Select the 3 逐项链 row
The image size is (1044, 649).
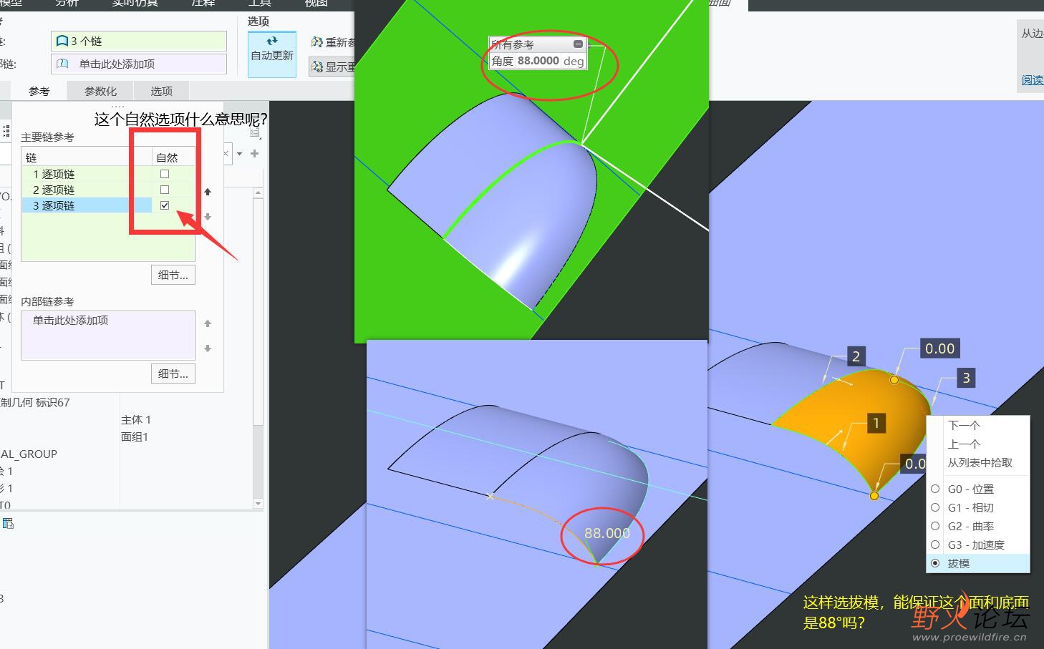pos(108,205)
